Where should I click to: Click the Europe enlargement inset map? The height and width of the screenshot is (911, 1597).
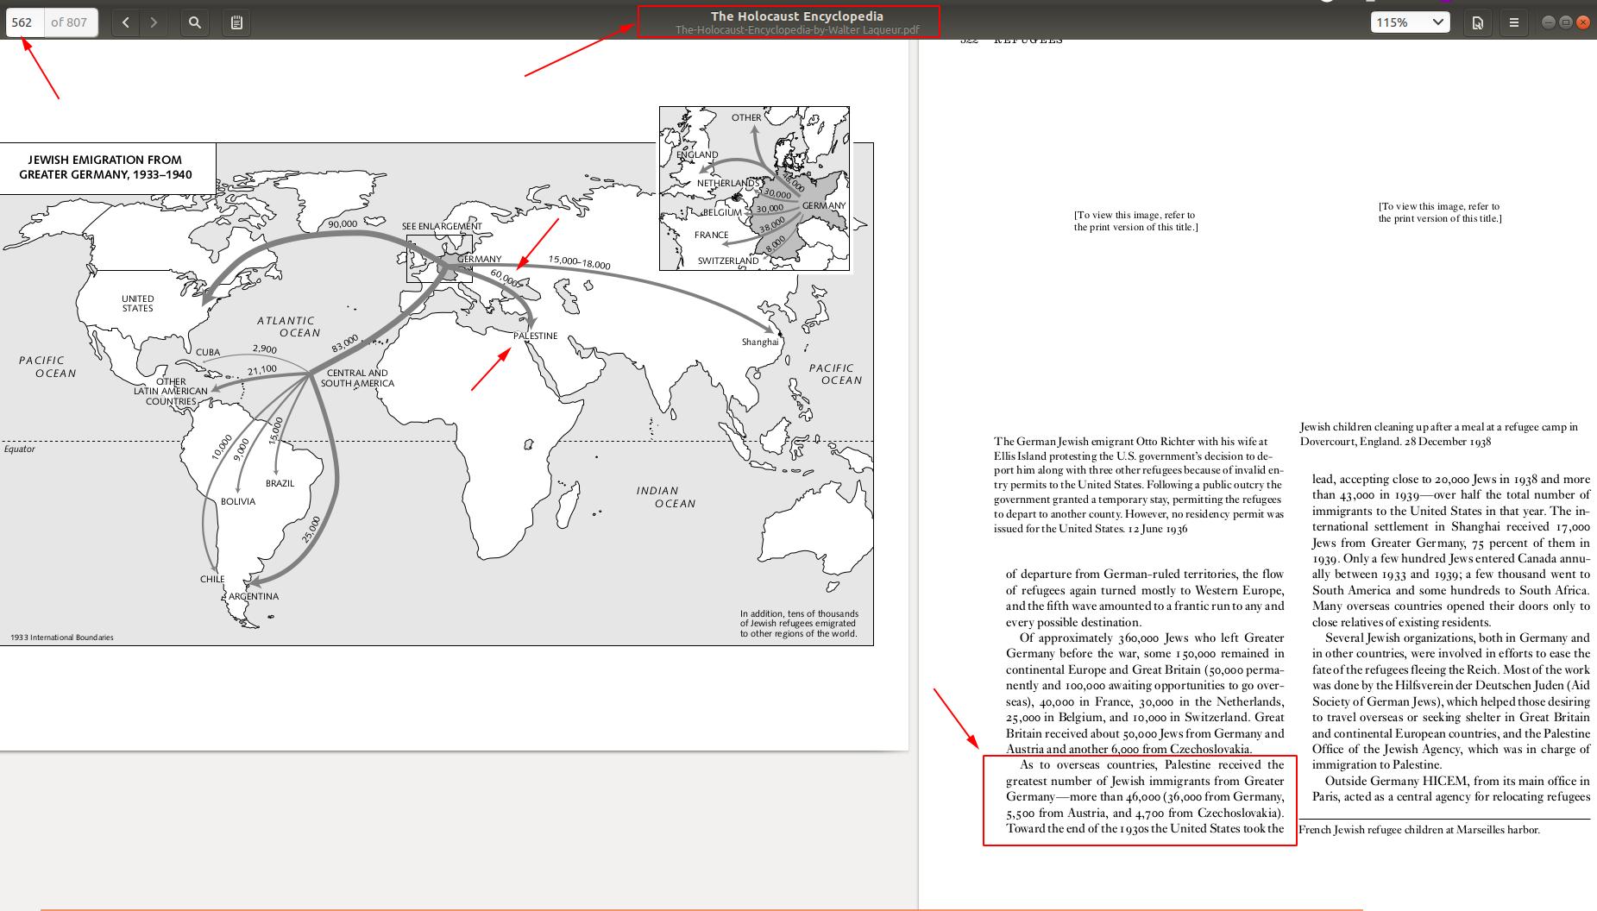pyautogui.click(x=754, y=188)
